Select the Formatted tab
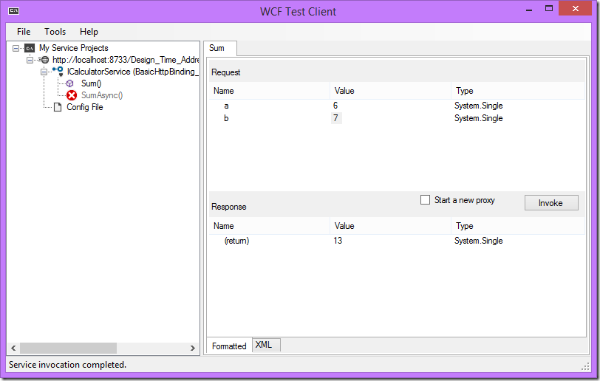This screenshot has height=381, width=600. (229, 346)
